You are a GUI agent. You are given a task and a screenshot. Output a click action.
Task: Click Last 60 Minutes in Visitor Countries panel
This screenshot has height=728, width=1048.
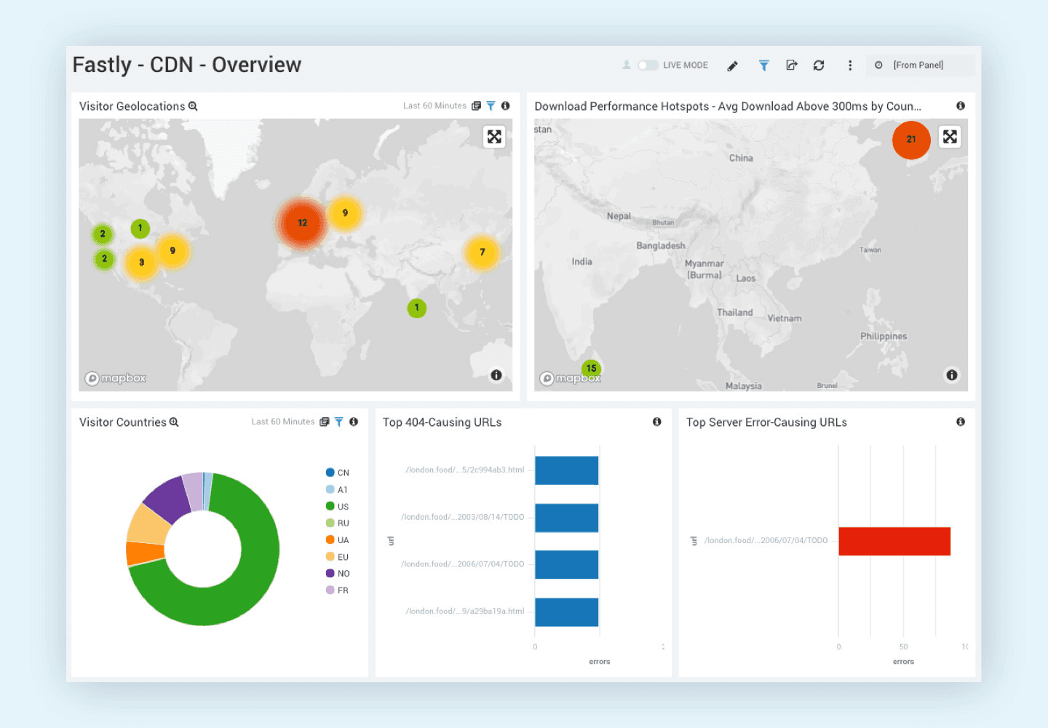[283, 422]
